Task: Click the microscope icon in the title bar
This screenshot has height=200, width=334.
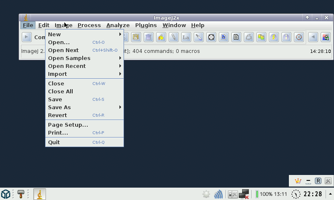Action: [x=26, y=17]
